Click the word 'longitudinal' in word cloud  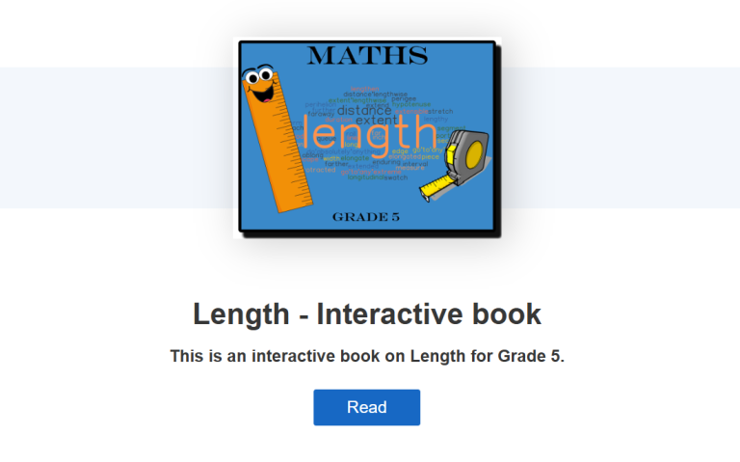tap(366, 177)
